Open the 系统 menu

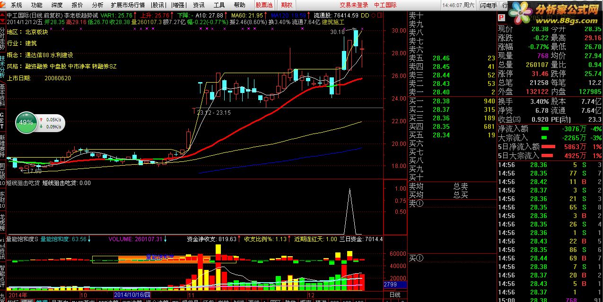(17, 5)
